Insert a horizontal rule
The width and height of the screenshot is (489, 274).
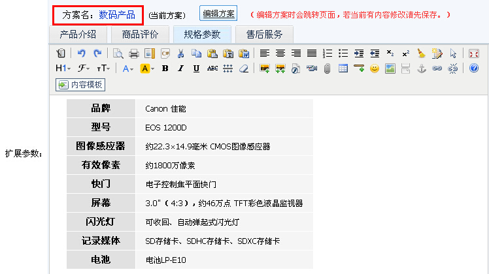pos(359,68)
